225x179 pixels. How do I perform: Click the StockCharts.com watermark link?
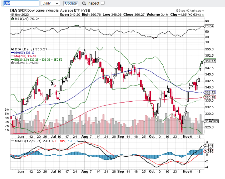[190, 11]
